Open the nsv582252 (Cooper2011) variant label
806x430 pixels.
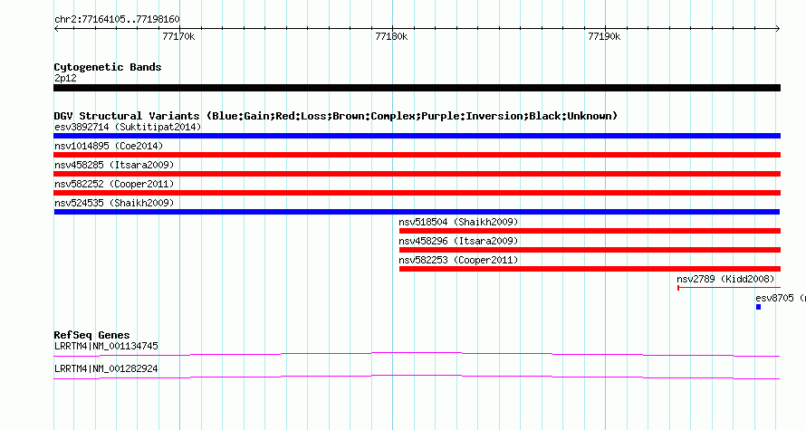tap(114, 184)
